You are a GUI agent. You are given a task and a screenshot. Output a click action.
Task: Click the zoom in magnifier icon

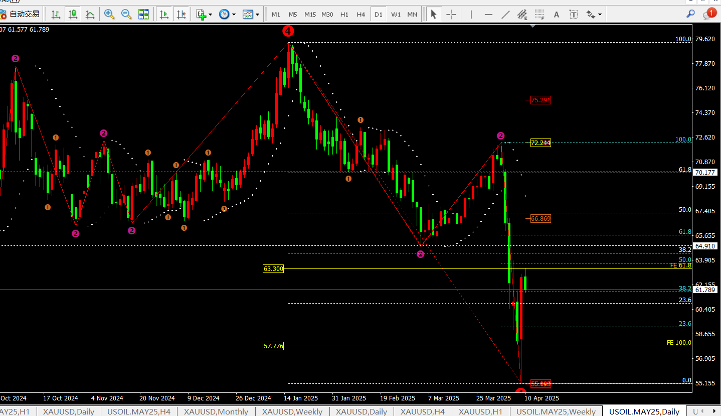(x=109, y=14)
